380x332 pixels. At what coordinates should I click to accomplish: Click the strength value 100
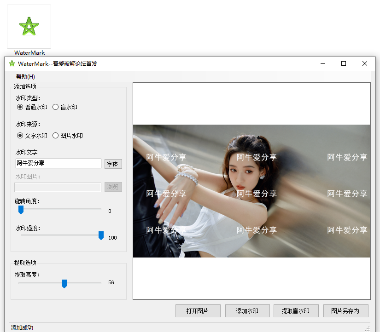[113, 238]
